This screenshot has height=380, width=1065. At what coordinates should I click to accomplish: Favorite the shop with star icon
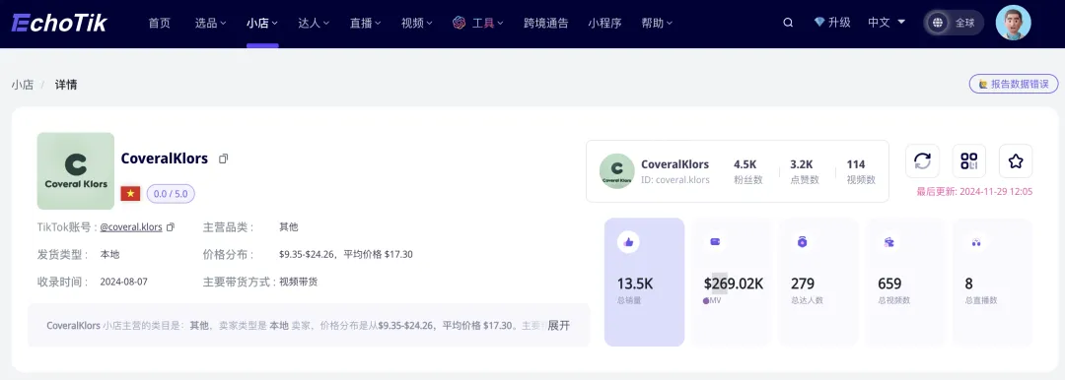pos(1016,160)
